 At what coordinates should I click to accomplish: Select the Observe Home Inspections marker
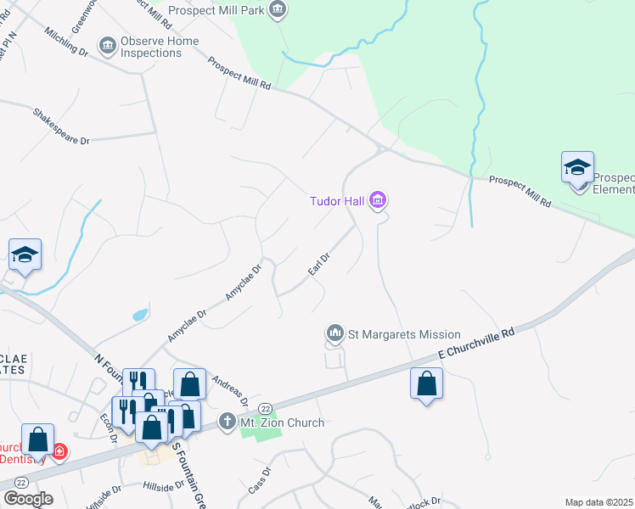(x=108, y=46)
